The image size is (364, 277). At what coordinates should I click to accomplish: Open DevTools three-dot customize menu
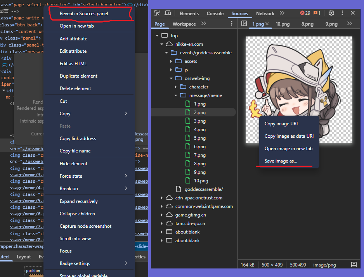point(342,13)
